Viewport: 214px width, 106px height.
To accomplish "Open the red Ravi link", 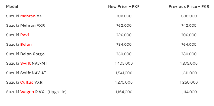I will (x=25, y=35).
